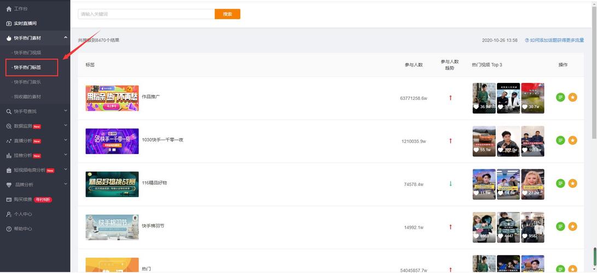Click the 直播分析 line-chart icon
Viewport: 597px width, 273px height.
pos(9,141)
